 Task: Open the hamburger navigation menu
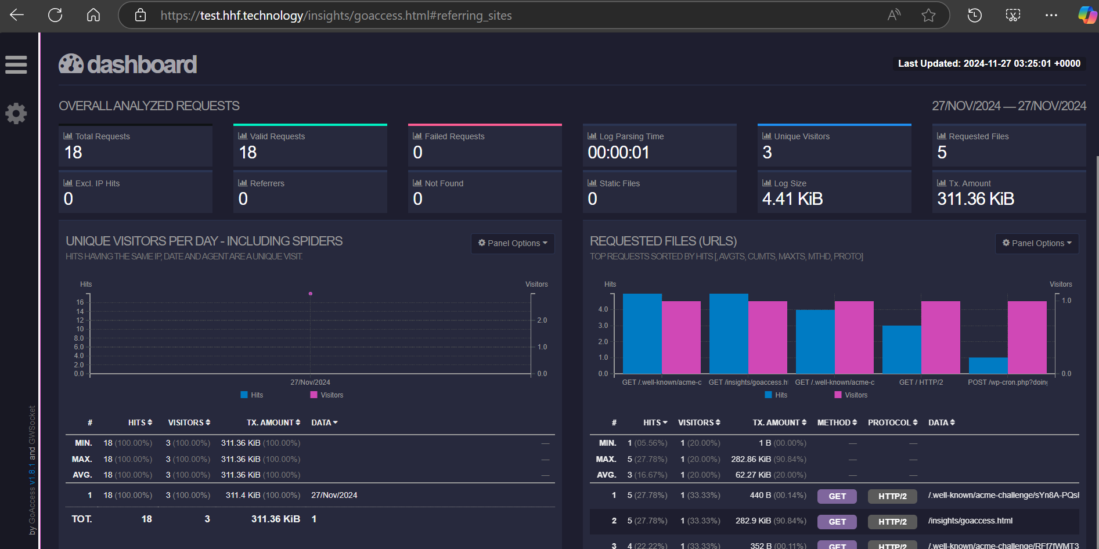16,64
